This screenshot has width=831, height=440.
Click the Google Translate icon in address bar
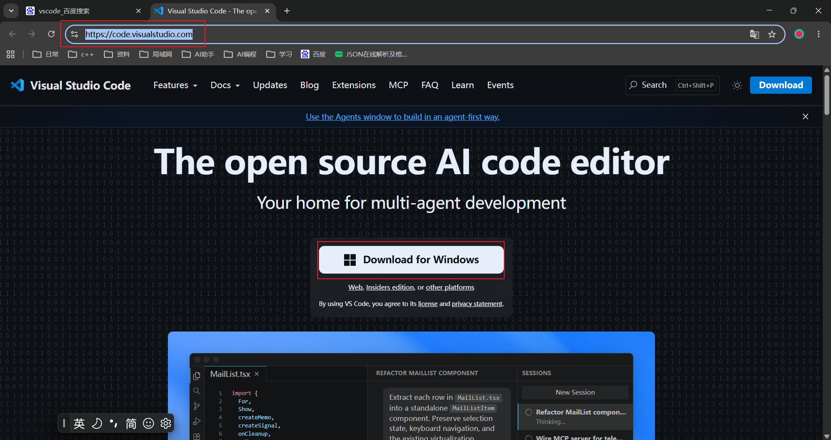[x=754, y=35]
